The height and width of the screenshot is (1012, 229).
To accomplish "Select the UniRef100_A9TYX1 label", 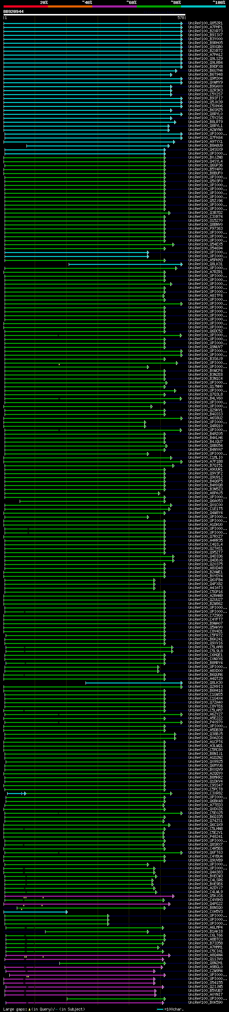I will (x=205, y=141).
